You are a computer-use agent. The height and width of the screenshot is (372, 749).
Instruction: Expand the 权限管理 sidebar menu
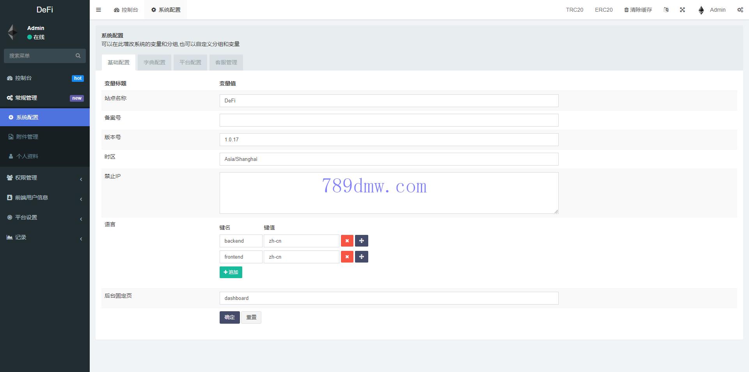click(45, 178)
